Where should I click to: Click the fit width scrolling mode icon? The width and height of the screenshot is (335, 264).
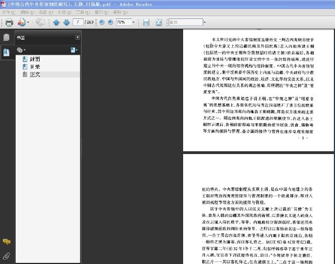(x=146, y=22)
